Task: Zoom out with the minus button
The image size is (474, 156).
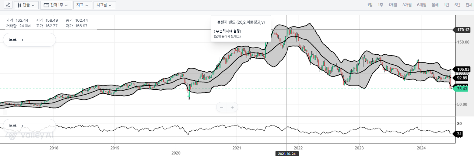Action: click(x=222, y=107)
